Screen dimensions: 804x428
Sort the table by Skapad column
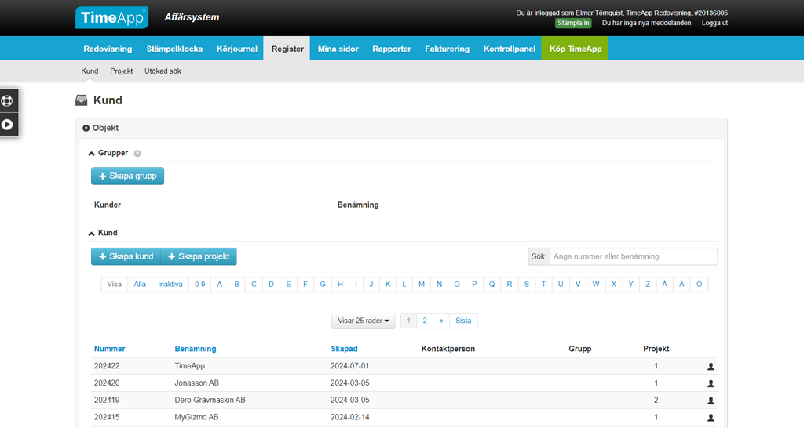344,349
